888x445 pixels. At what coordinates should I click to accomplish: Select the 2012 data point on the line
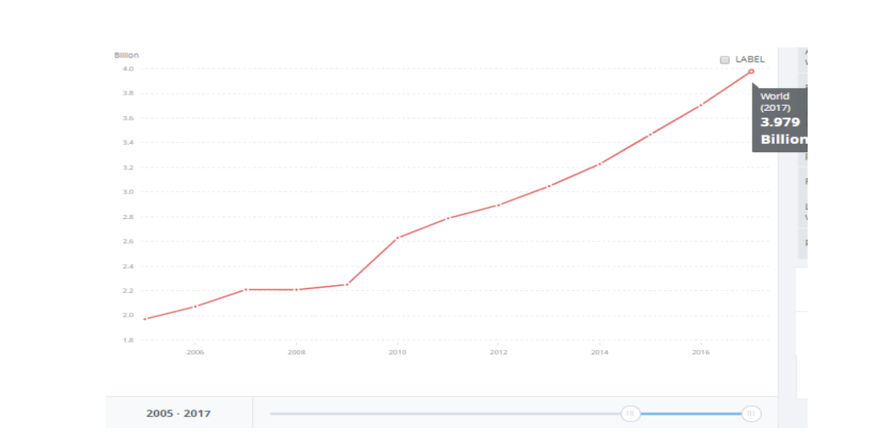(499, 205)
